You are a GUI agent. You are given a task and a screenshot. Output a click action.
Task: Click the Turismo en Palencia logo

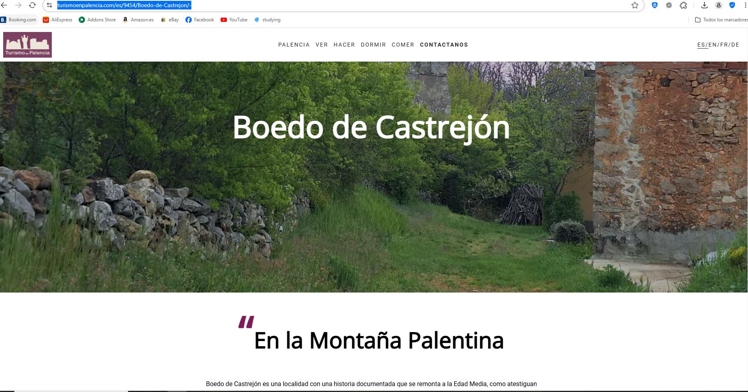tap(28, 45)
